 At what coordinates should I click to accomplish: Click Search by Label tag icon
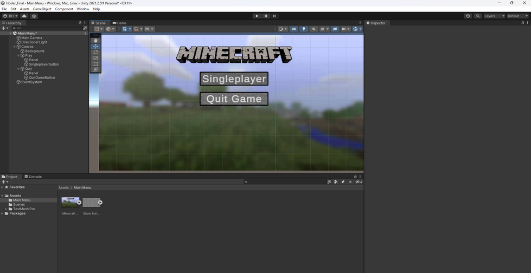pos(343,182)
